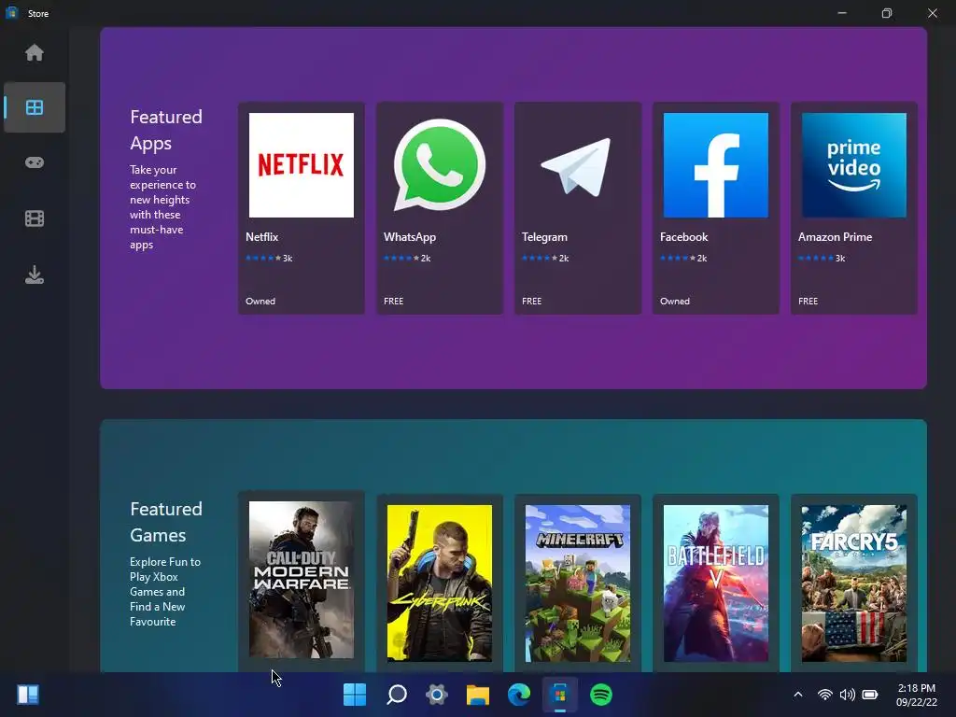The height and width of the screenshot is (717, 956).
Task: Click WhatsApp star rating 2k
Action: coord(407,259)
